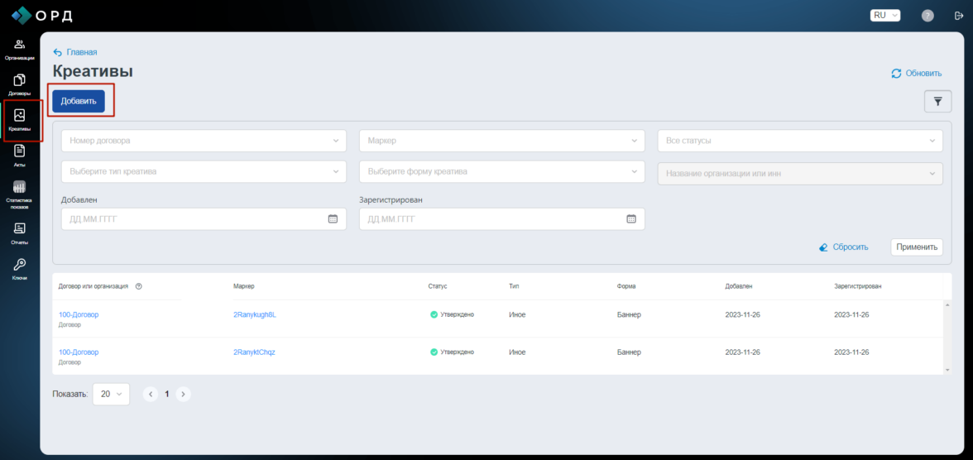
Task: Open the Организации sidebar section
Action: click(20, 49)
